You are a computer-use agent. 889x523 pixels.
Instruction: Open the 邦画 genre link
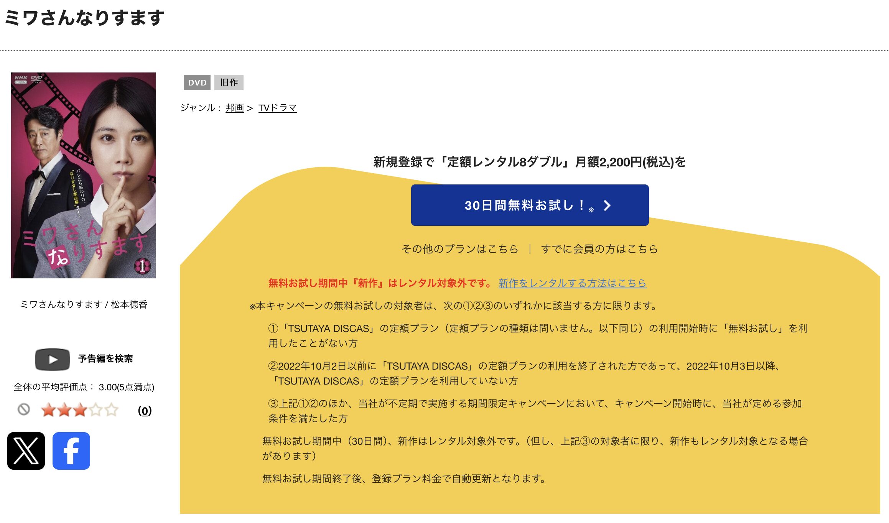(x=235, y=108)
